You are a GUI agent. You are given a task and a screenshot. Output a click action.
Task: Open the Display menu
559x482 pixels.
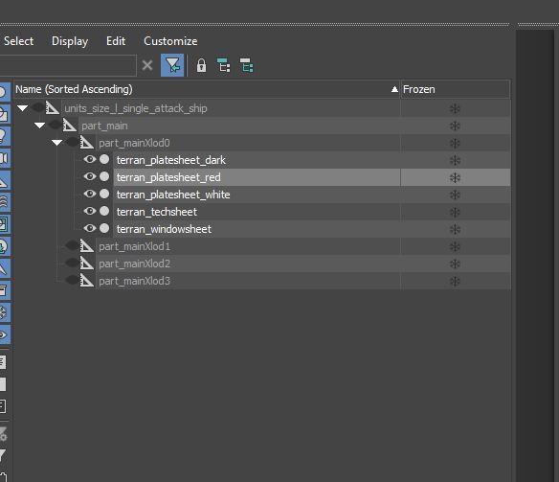pos(70,41)
